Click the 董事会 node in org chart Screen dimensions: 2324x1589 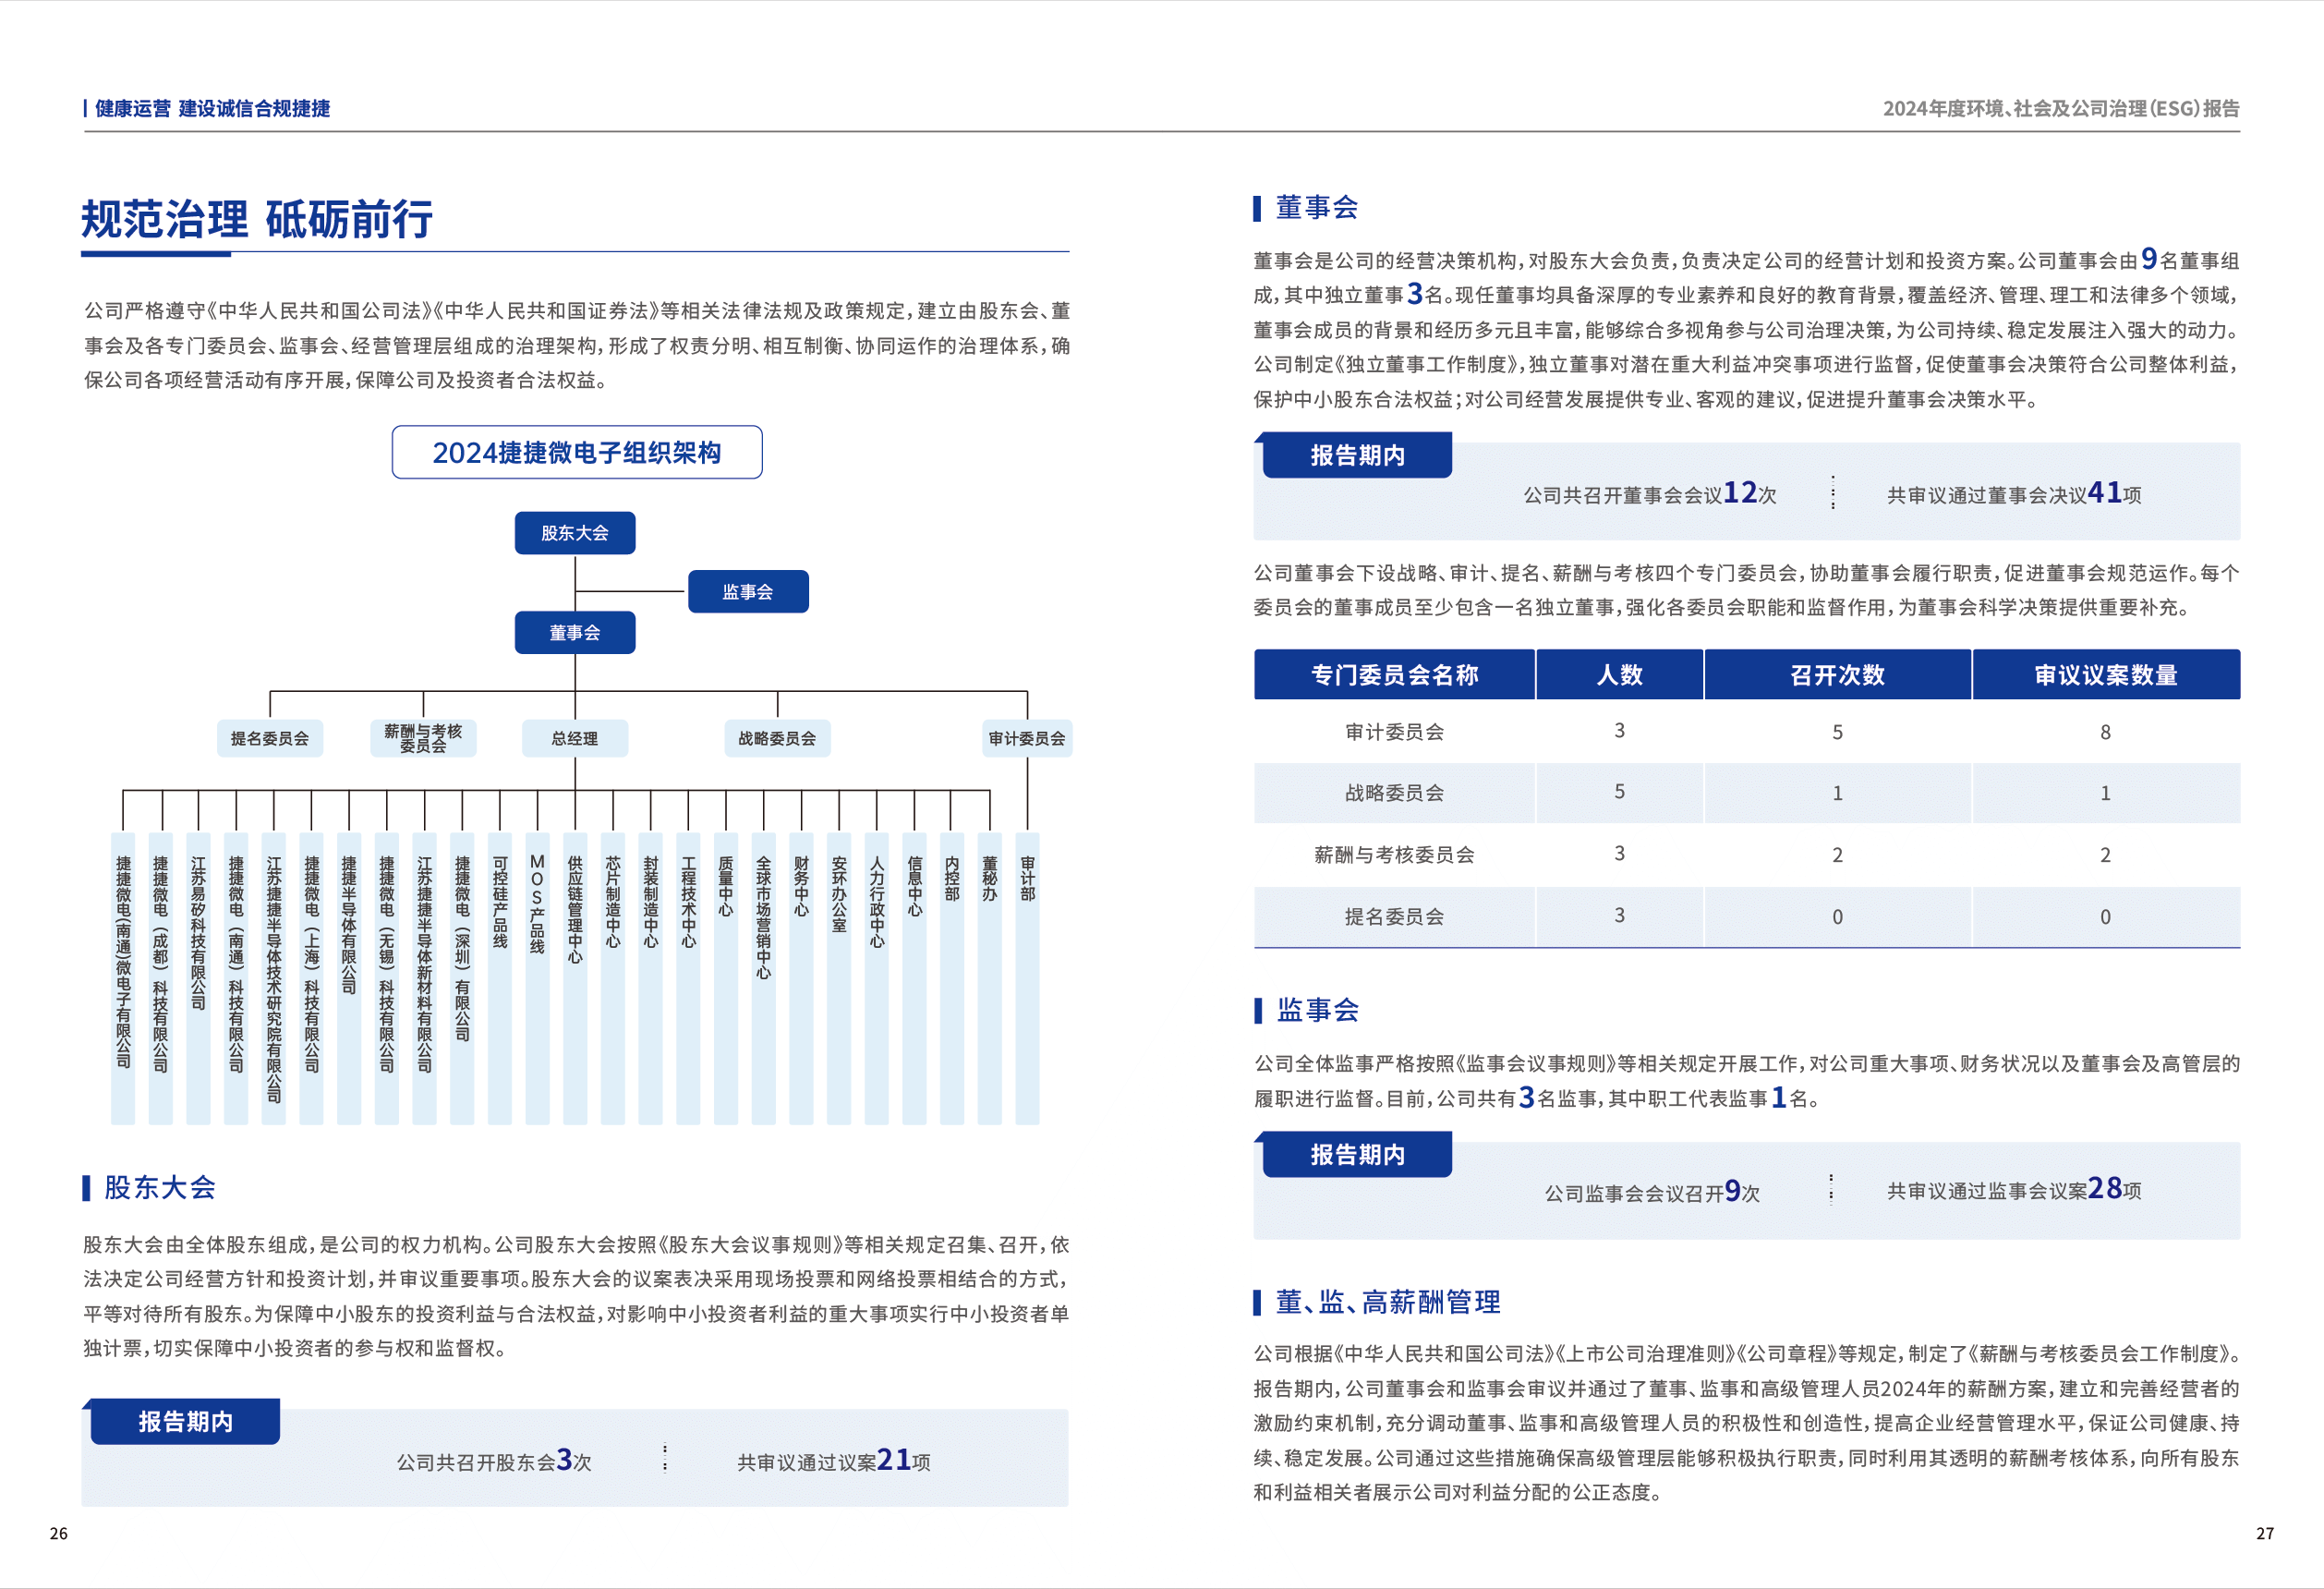click(574, 633)
